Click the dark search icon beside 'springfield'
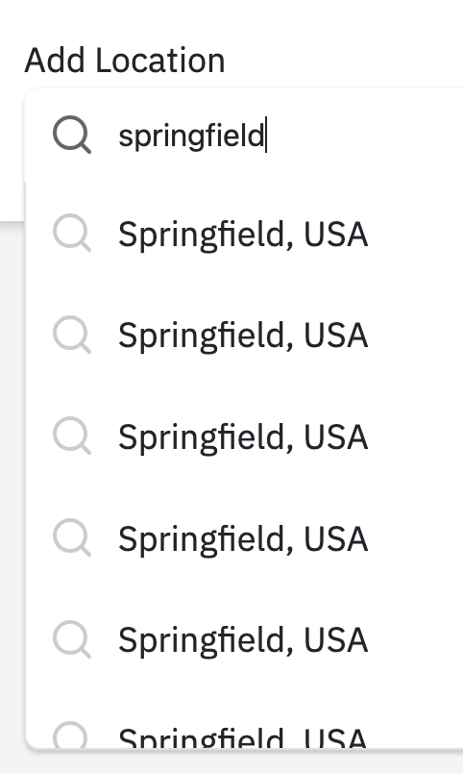 (x=72, y=135)
